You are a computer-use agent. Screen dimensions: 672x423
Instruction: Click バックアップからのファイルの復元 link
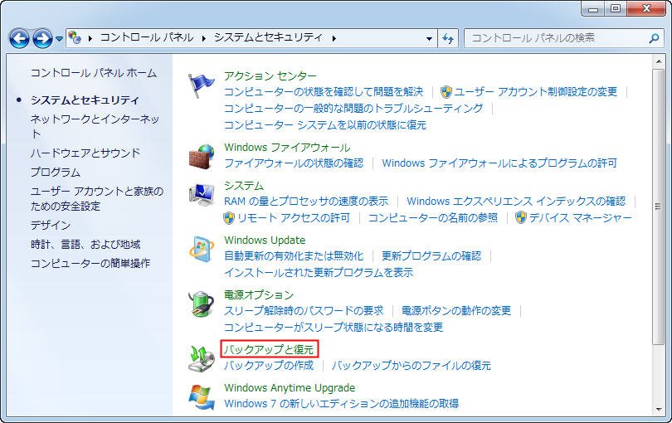[x=411, y=366]
